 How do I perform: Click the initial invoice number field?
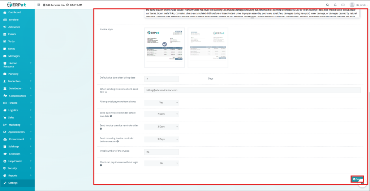[x=162, y=152]
